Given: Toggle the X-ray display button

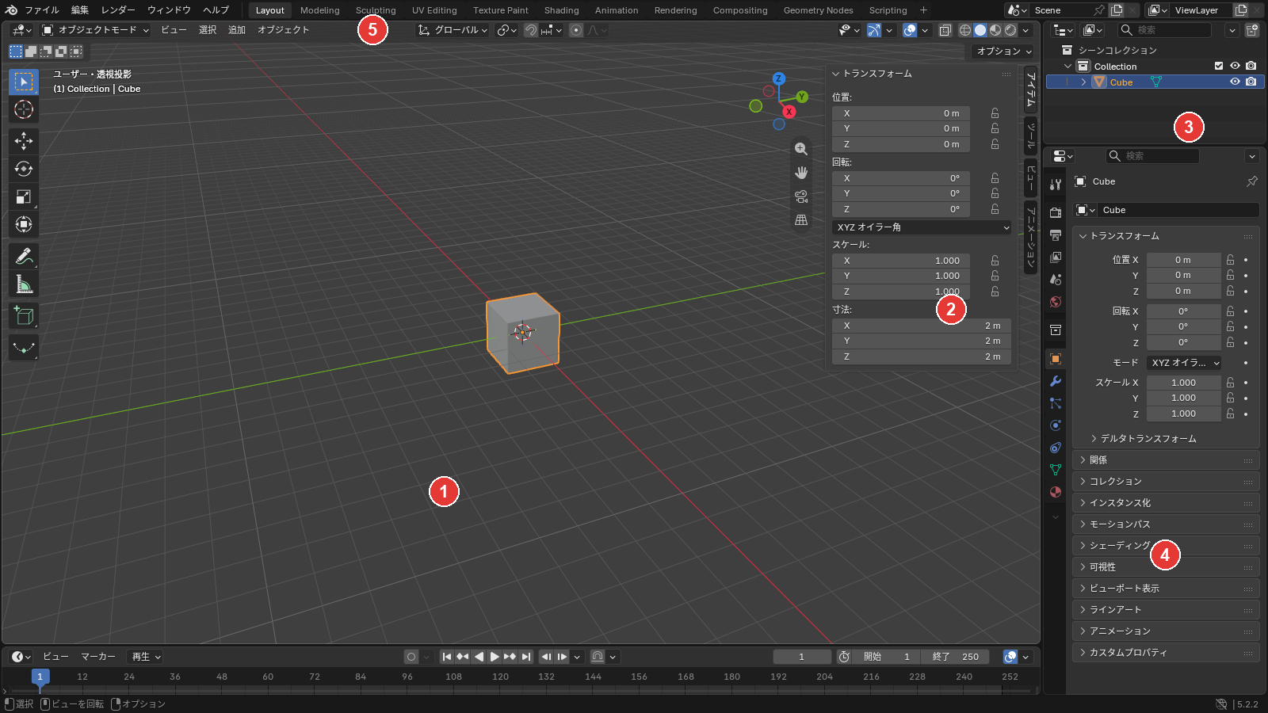Looking at the screenshot, I should (945, 30).
